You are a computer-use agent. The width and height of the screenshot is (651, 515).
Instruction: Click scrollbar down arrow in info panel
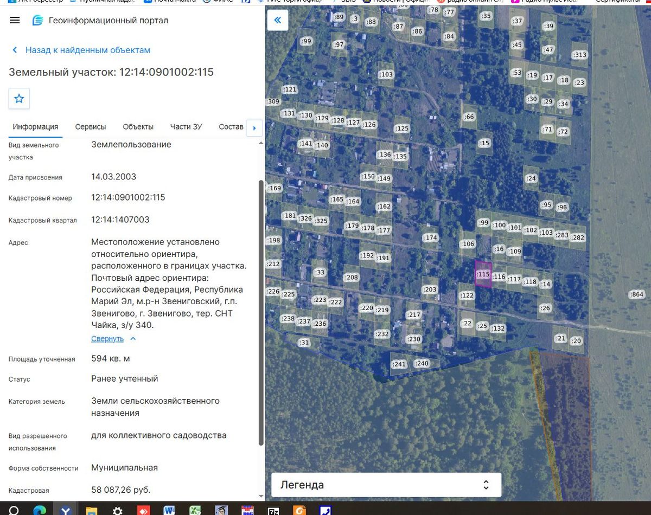(261, 495)
